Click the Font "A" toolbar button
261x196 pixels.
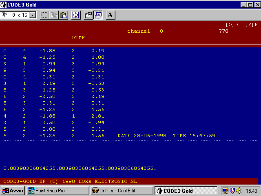click(111, 15)
